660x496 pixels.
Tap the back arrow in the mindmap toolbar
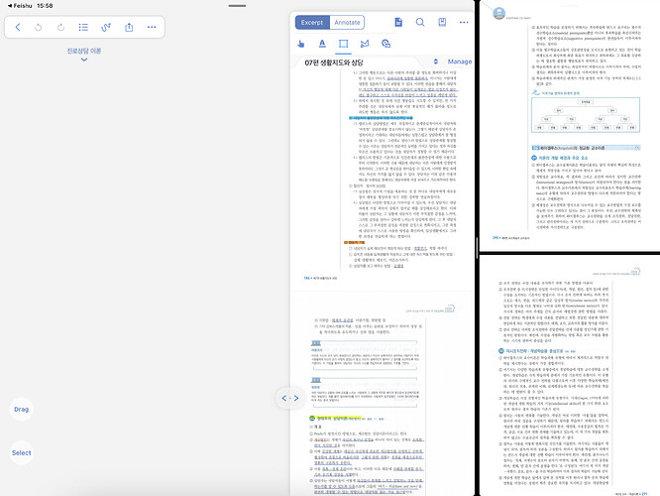(18, 28)
